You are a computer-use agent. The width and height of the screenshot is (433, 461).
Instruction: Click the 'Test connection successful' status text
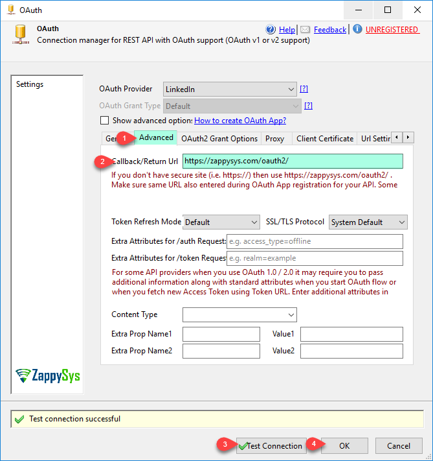coord(74,419)
